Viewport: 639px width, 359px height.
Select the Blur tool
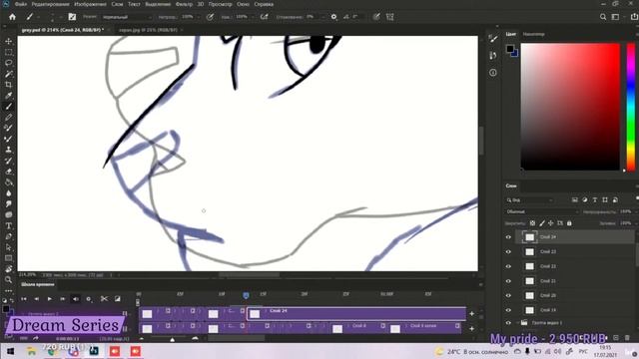[x=9, y=193]
